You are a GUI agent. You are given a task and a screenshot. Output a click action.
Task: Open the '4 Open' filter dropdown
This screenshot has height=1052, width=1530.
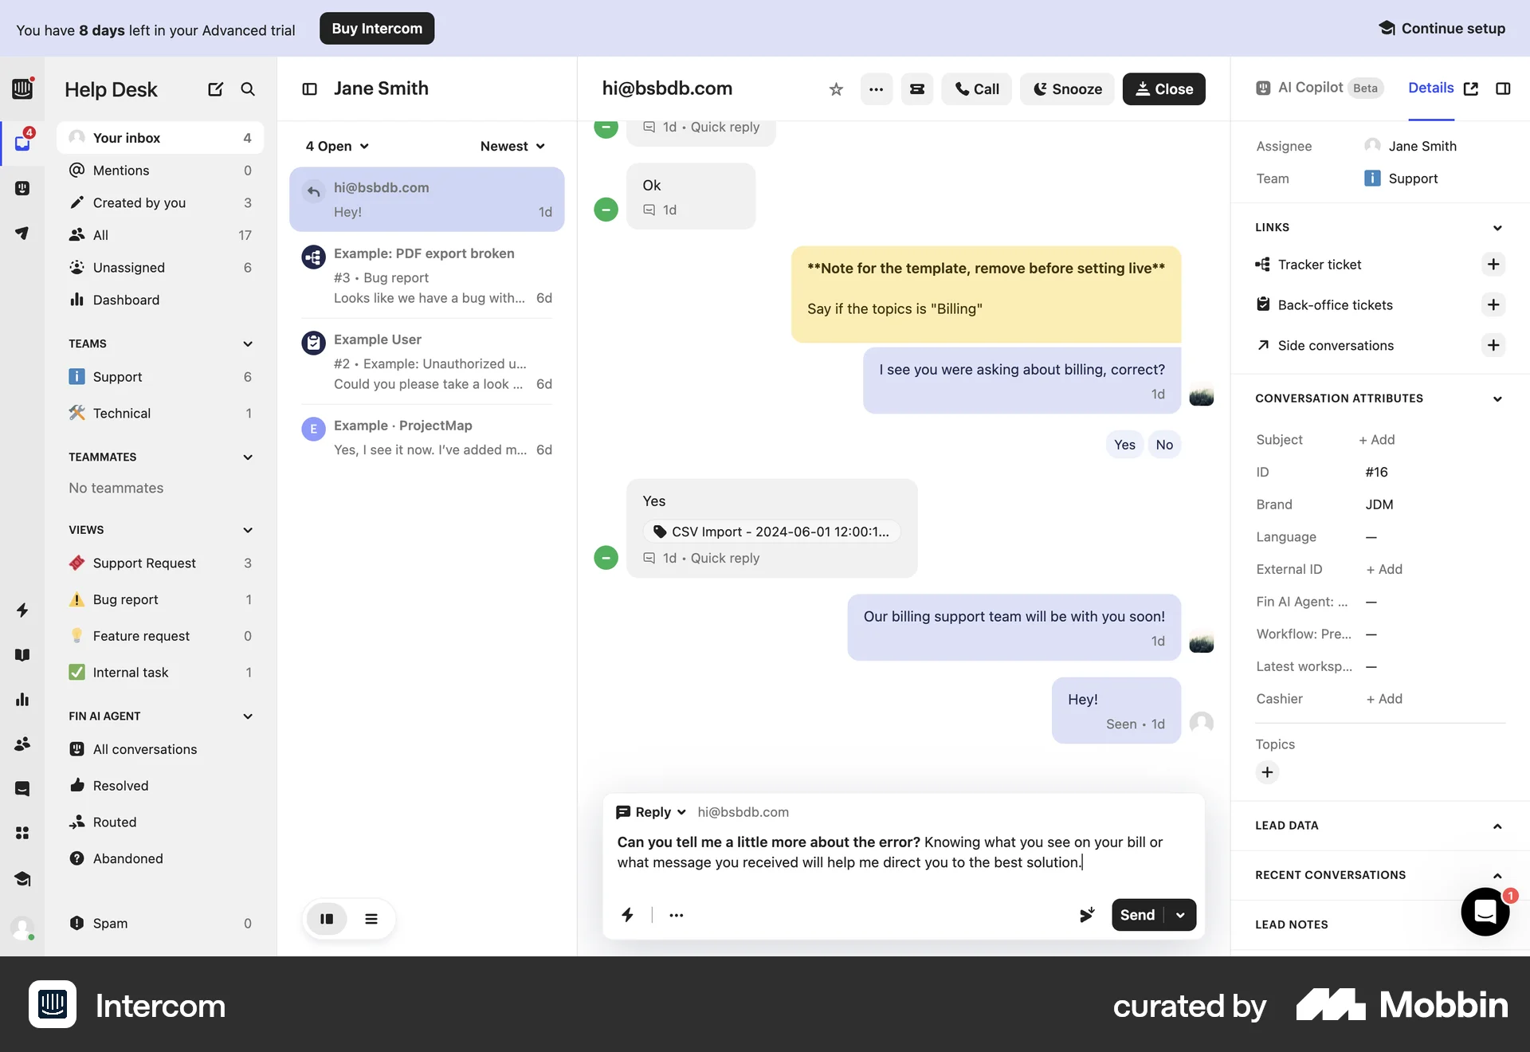336,146
